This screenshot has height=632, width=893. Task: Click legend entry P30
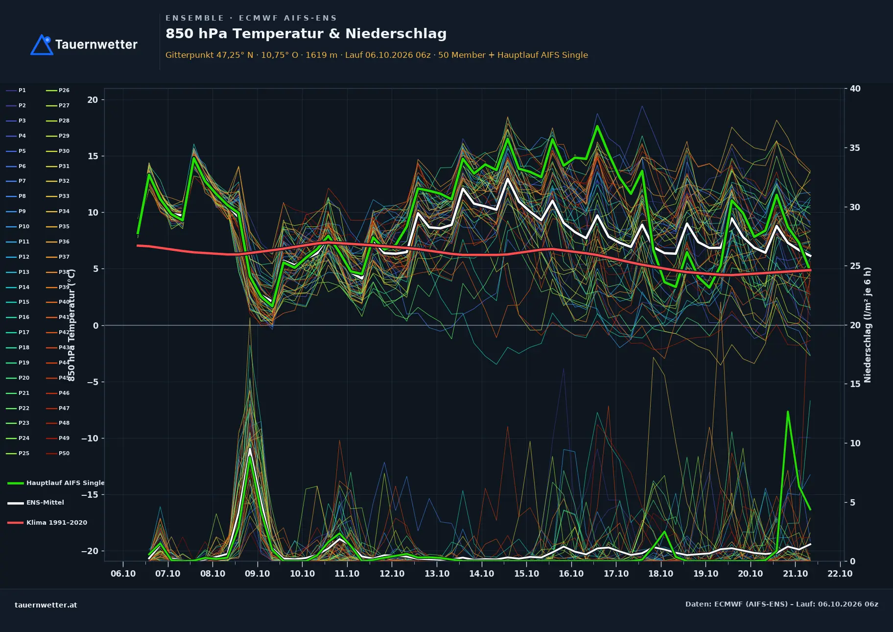[58, 151]
